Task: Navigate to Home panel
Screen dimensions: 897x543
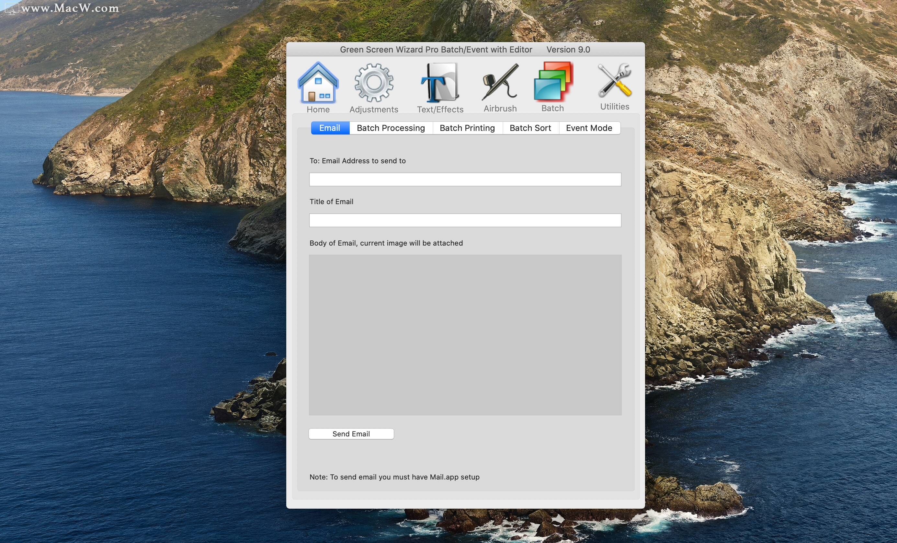Action: click(x=318, y=86)
